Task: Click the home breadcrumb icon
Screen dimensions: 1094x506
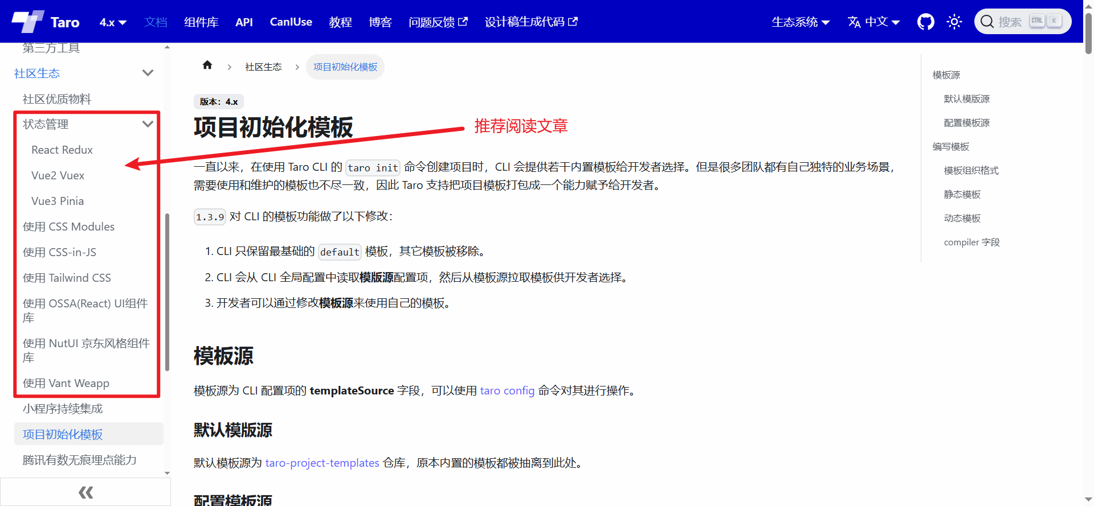Action: point(207,65)
